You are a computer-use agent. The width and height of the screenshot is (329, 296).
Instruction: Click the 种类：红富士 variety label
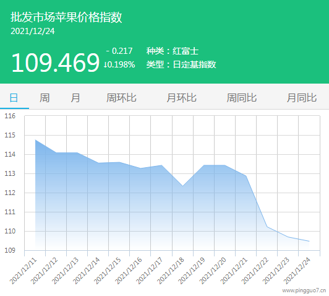pyautogui.click(x=173, y=51)
